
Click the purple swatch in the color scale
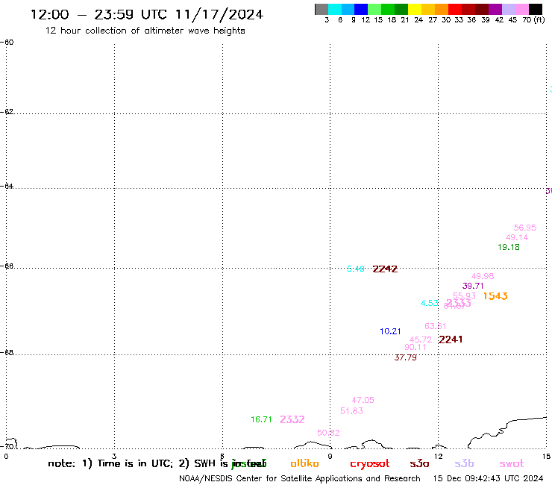click(495, 10)
